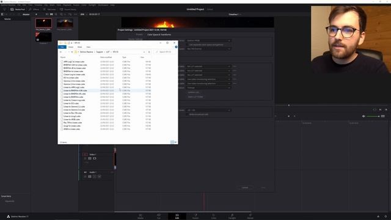Sort by the Date modified column header

[x=106, y=57]
